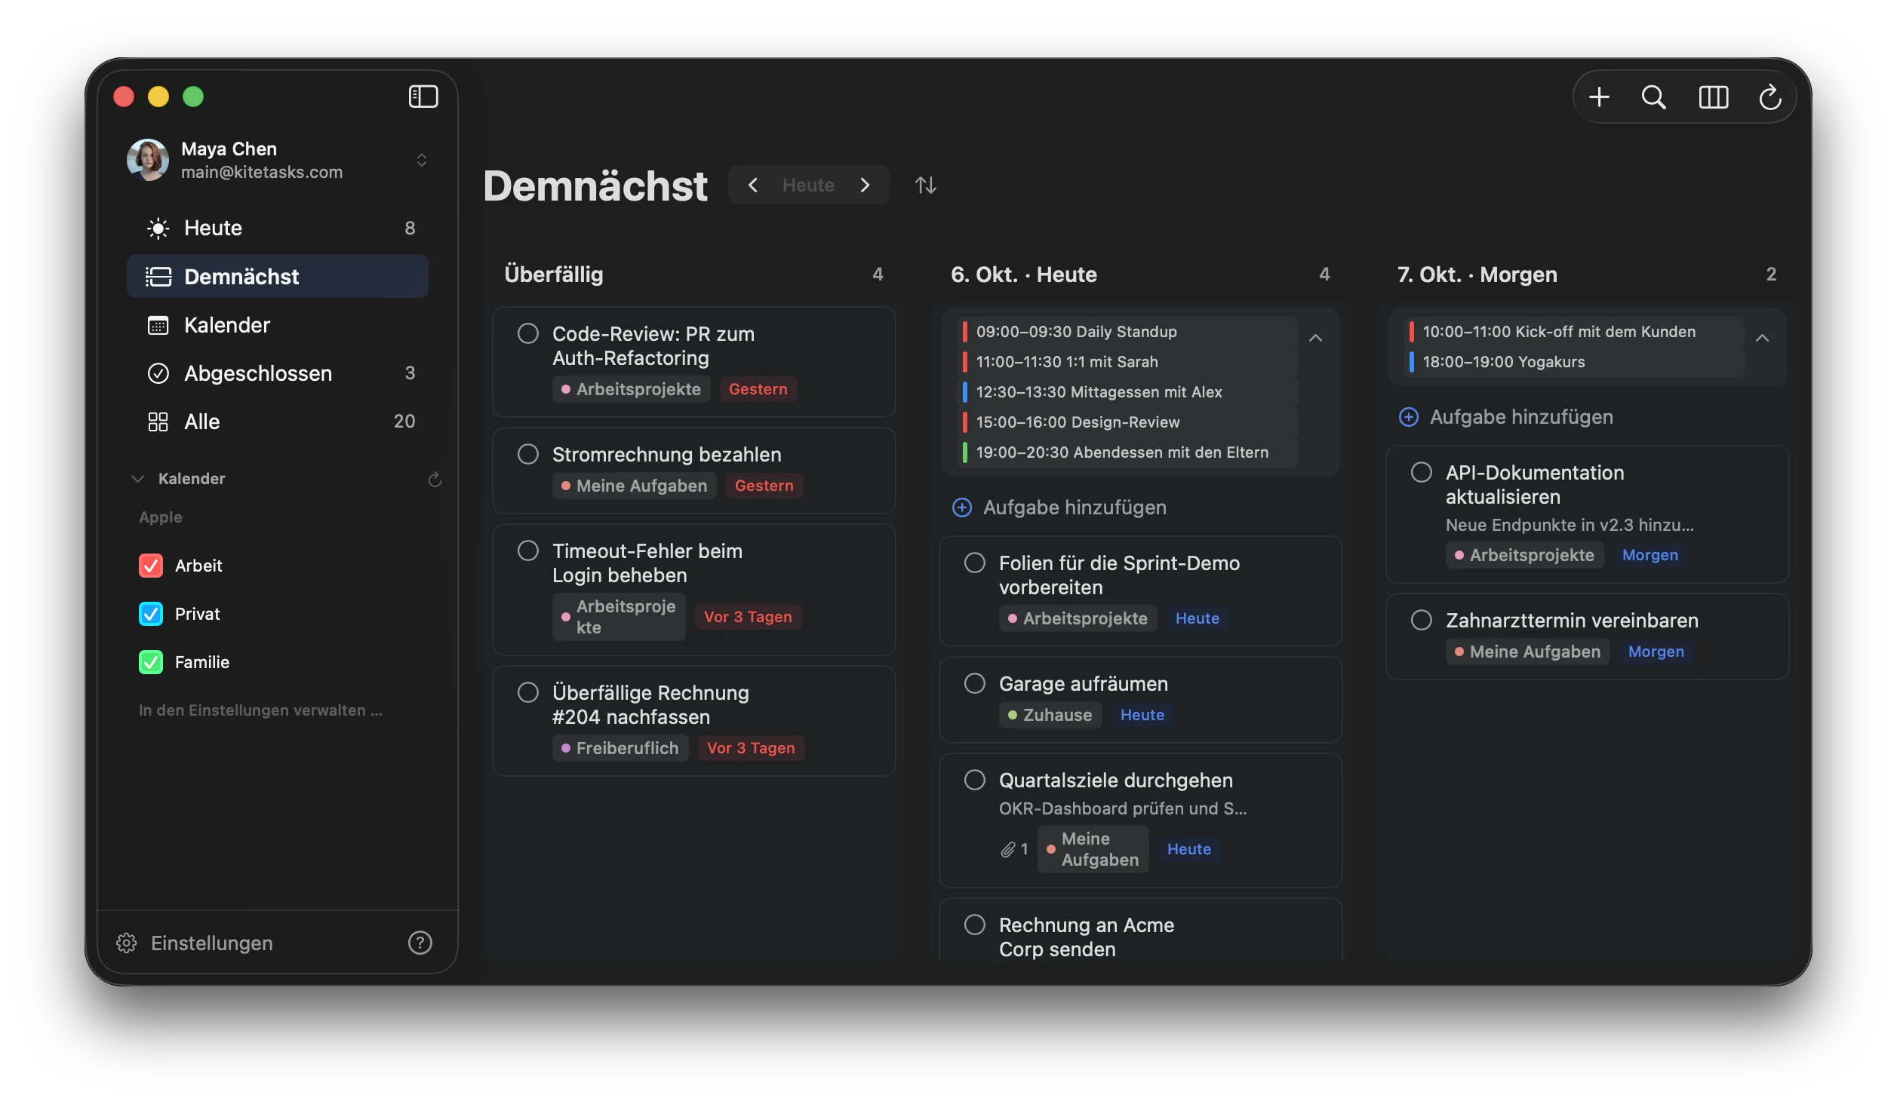Toggle the Familie calendar checkbox

click(151, 662)
